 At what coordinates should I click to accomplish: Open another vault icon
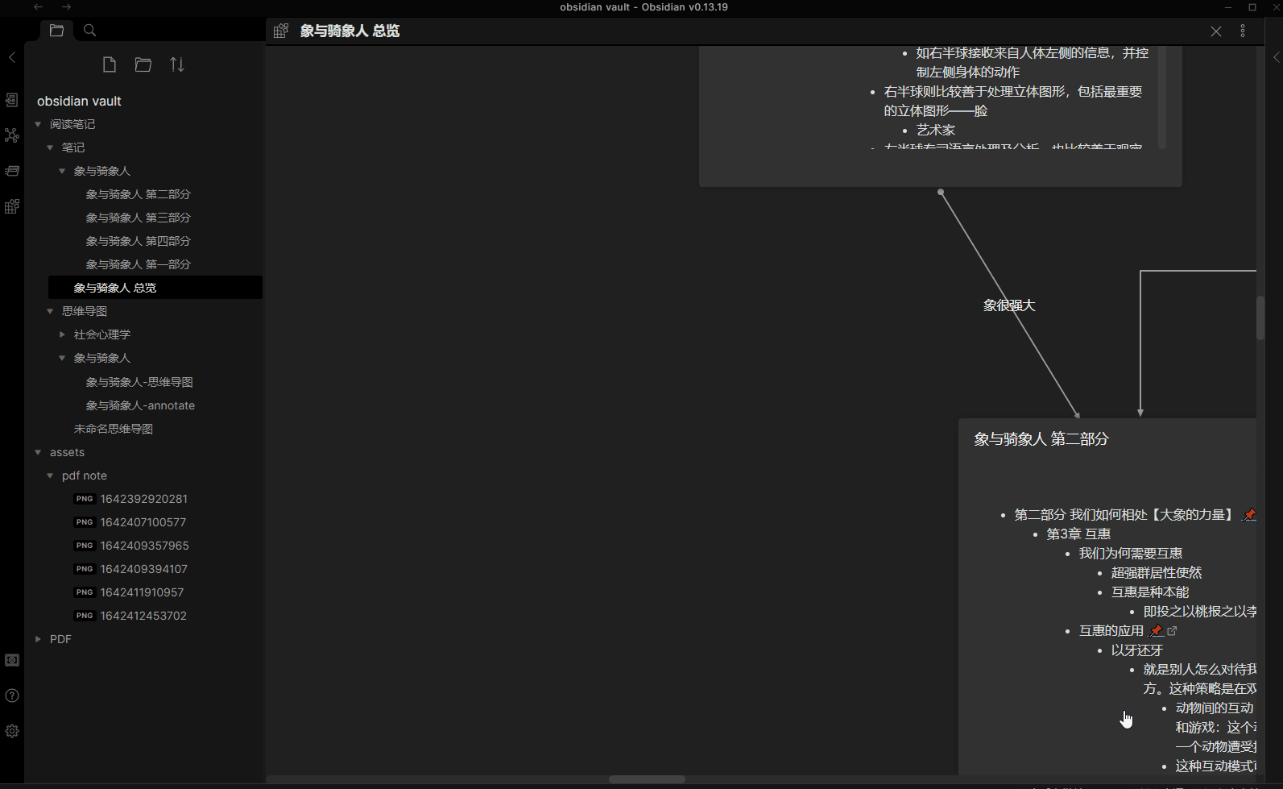[12, 660]
